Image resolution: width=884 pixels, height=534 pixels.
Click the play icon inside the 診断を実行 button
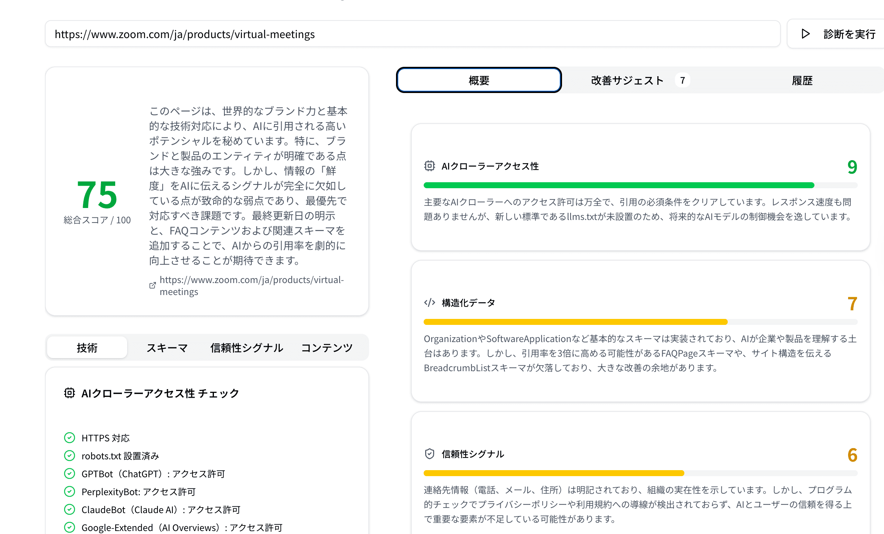coord(805,34)
